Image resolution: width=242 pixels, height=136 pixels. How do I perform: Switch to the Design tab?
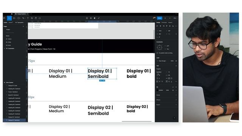tap(158, 23)
